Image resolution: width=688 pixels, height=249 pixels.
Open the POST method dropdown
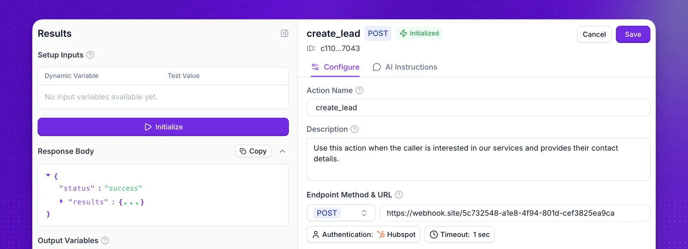click(x=341, y=213)
